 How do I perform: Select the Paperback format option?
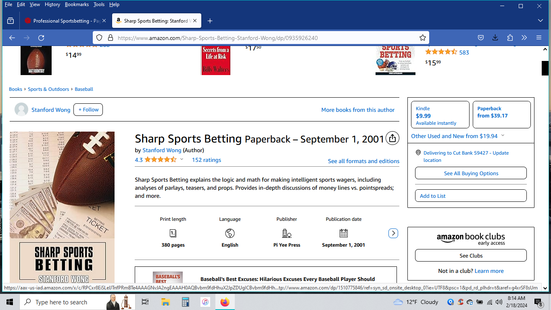pyautogui.click(x=501, y=115)
